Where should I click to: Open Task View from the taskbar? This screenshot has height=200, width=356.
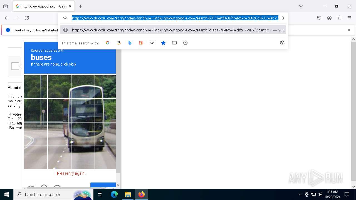[x=100, y=194]
